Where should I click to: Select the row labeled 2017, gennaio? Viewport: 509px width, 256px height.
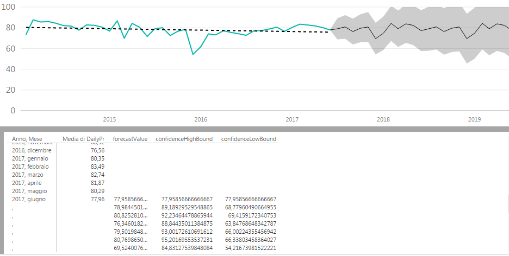pyautogui.click(x=30, y=158)
